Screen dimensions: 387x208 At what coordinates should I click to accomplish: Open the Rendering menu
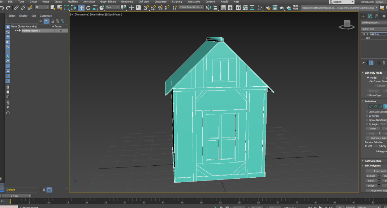127,2
